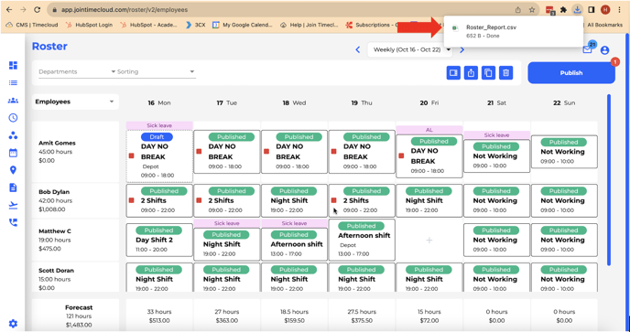This screenshot has height=332, width=630.
Task: Select employee name Scott Doran
Action: 56,271
